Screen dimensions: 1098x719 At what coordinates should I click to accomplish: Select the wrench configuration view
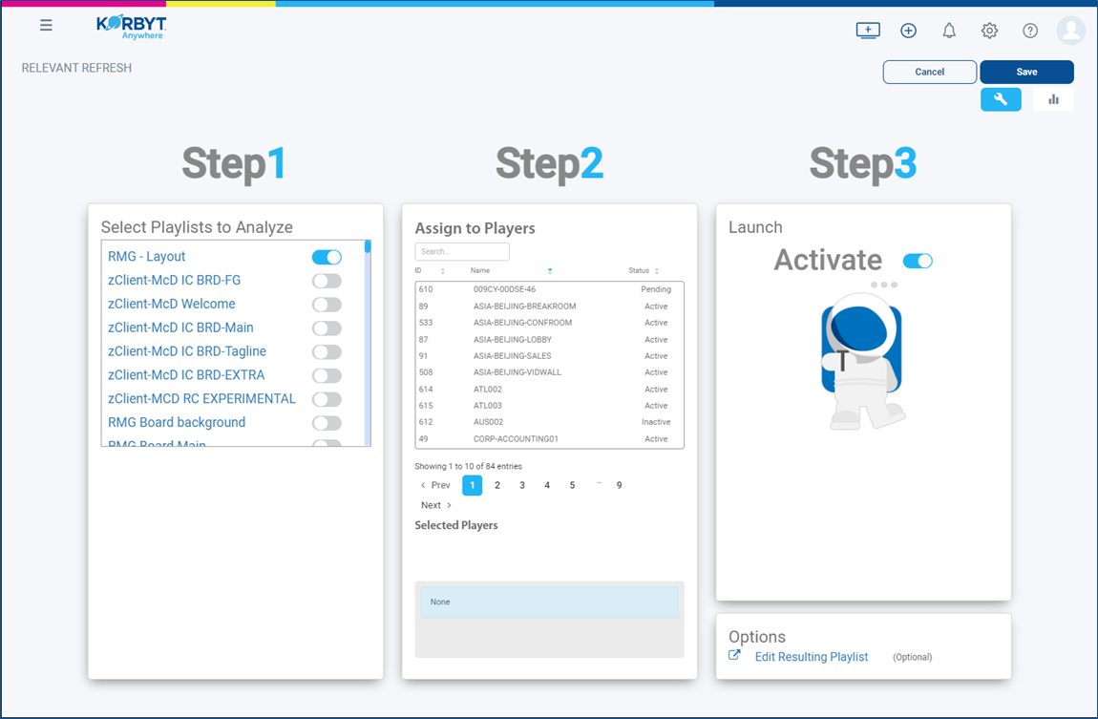[x=1001, y=99]
